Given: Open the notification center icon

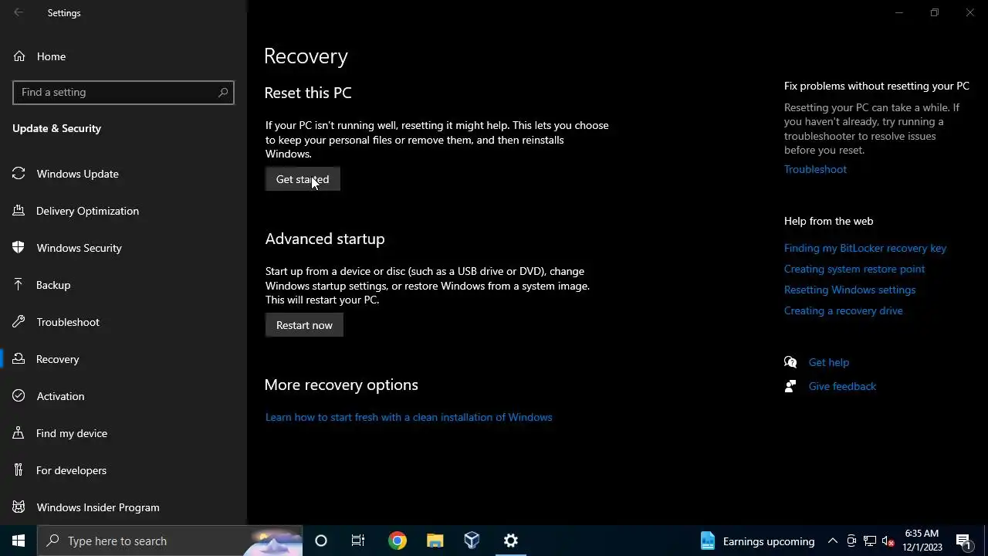Looking at the screenshot, I should 963,541.
